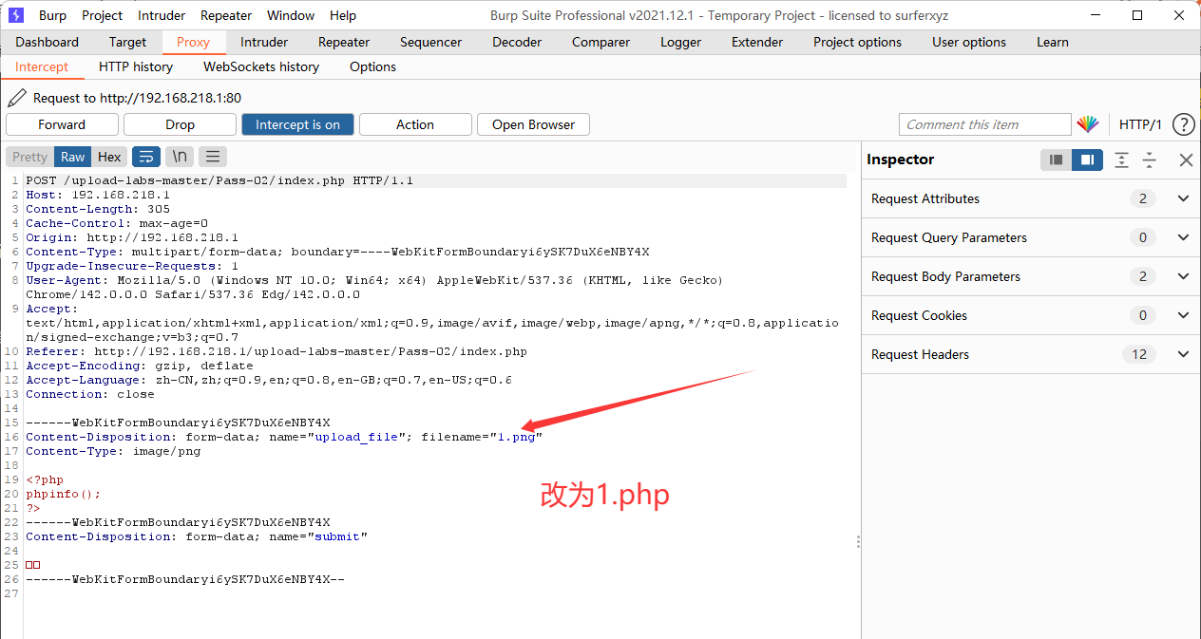This screenshot has width=1201, height=639.
Task: Switch to the Comparer tab
Action: click(x=600, y=42)
